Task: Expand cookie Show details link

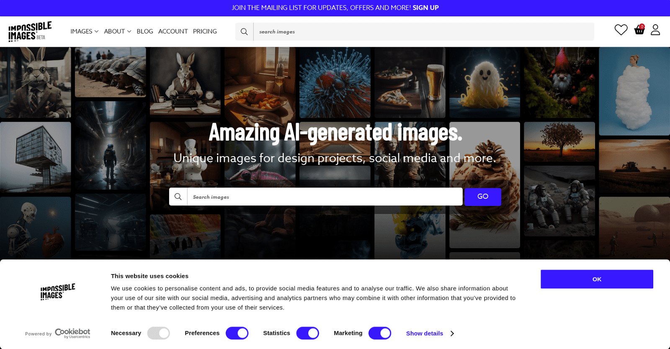Action: tap(424, 334)
